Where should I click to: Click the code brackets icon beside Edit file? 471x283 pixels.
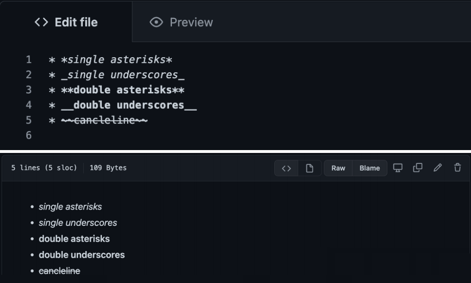click(41, 22)
